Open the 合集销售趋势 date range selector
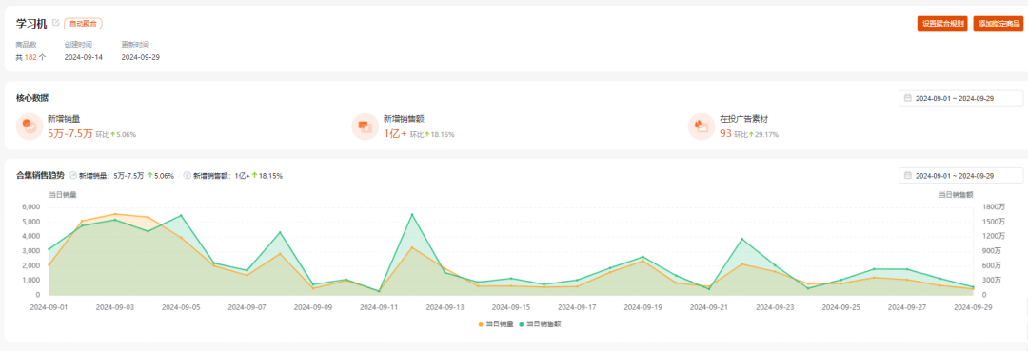This screenshot has width=1028, height=351. (x=960, y=176)
